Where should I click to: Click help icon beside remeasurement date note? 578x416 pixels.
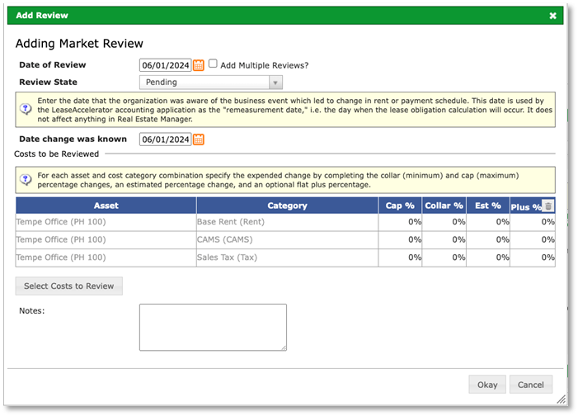[26, 109]
